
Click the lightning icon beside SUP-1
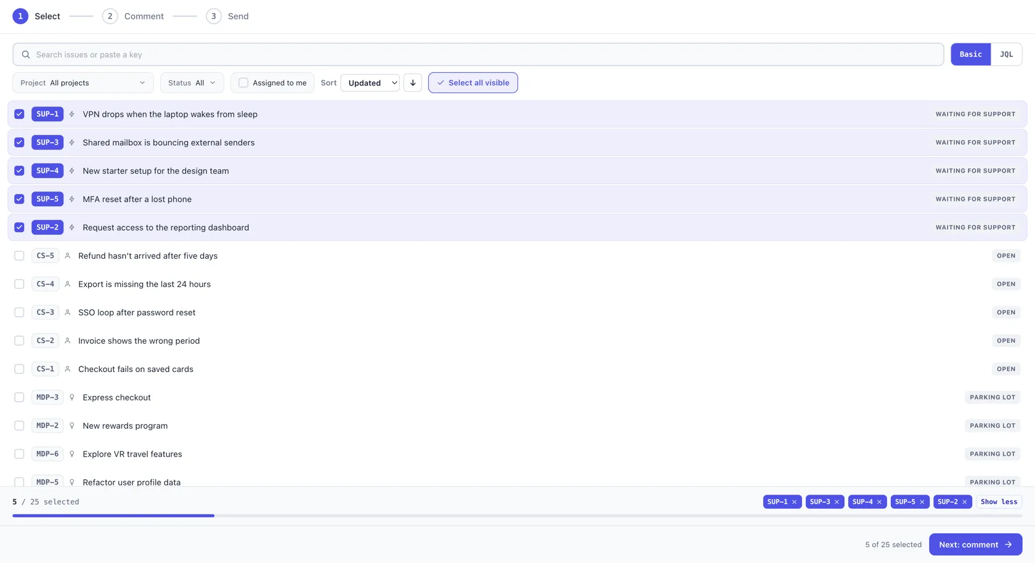point(72,114)
